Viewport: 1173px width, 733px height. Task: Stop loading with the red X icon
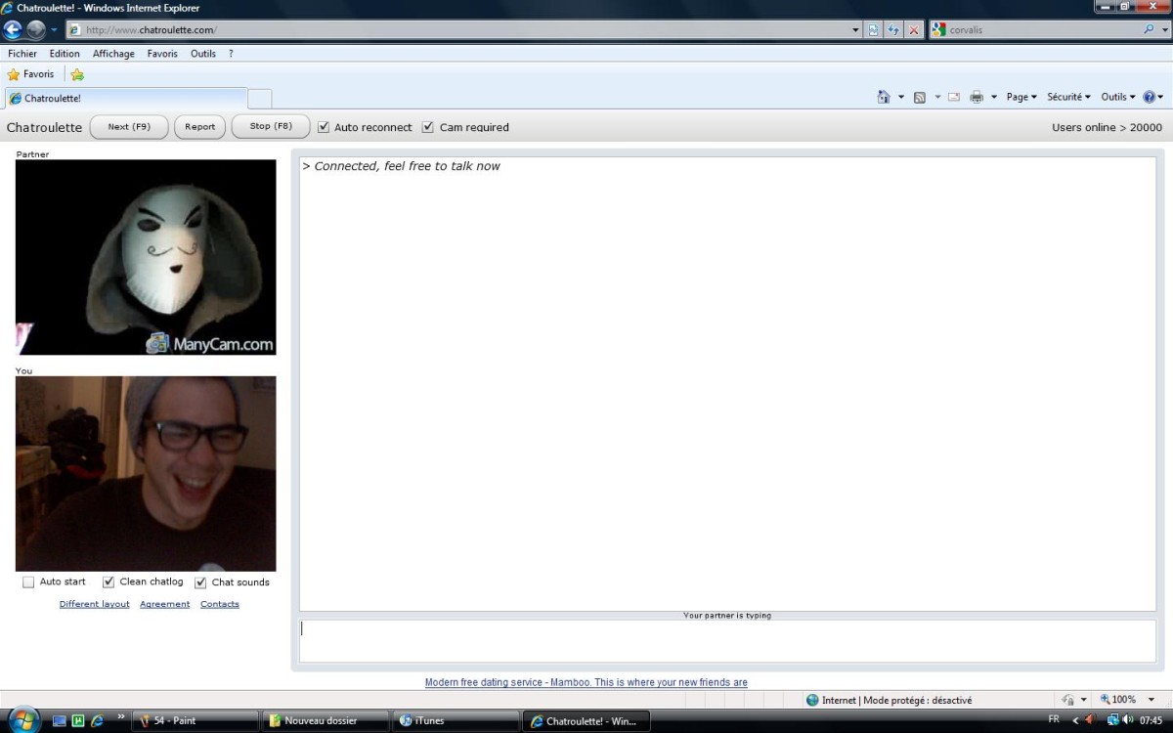point(914,30)
